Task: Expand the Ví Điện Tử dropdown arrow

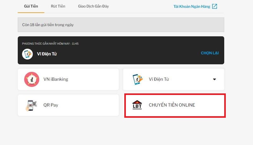Action: coord(214,79)
